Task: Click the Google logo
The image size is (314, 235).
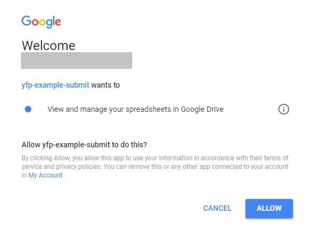Action: (41, 22)
